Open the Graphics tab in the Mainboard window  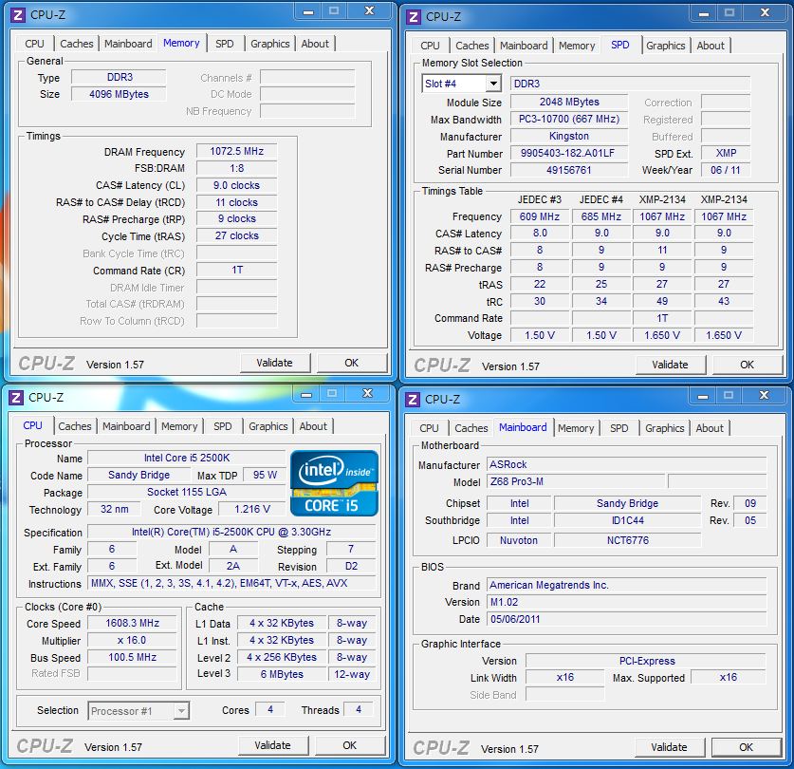(664, 429)
